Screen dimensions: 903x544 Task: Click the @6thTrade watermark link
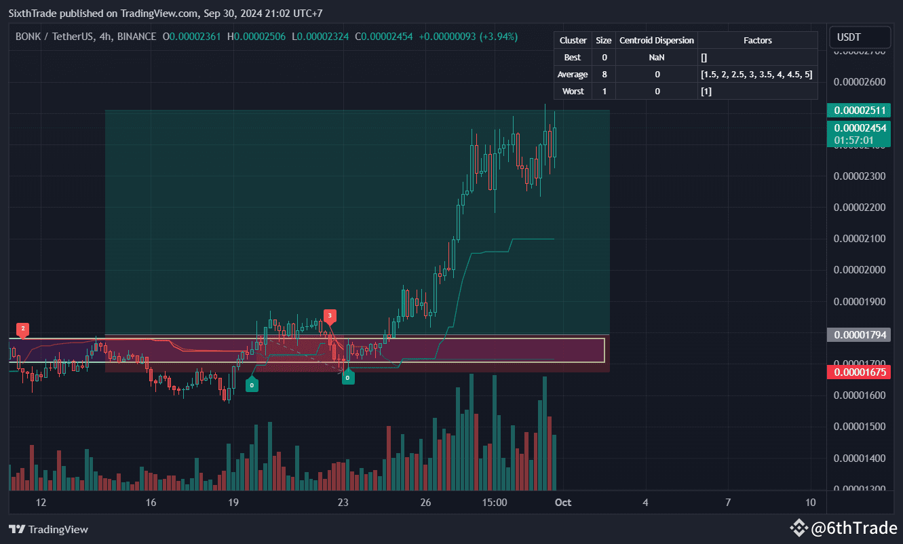click(855, 527)
